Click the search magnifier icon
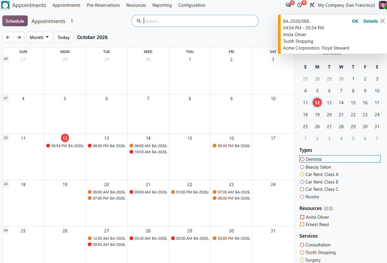Screen dimensions: 387x263 pos(139,21)
